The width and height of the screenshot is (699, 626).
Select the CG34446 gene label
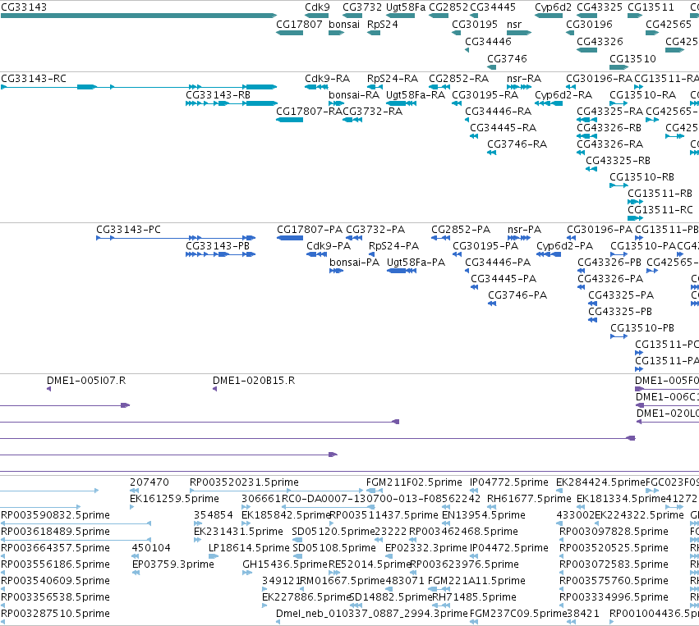click(488, 41)
